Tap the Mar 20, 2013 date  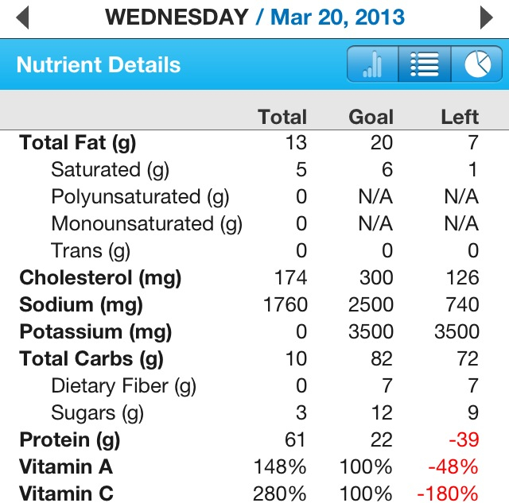[337, 17]
